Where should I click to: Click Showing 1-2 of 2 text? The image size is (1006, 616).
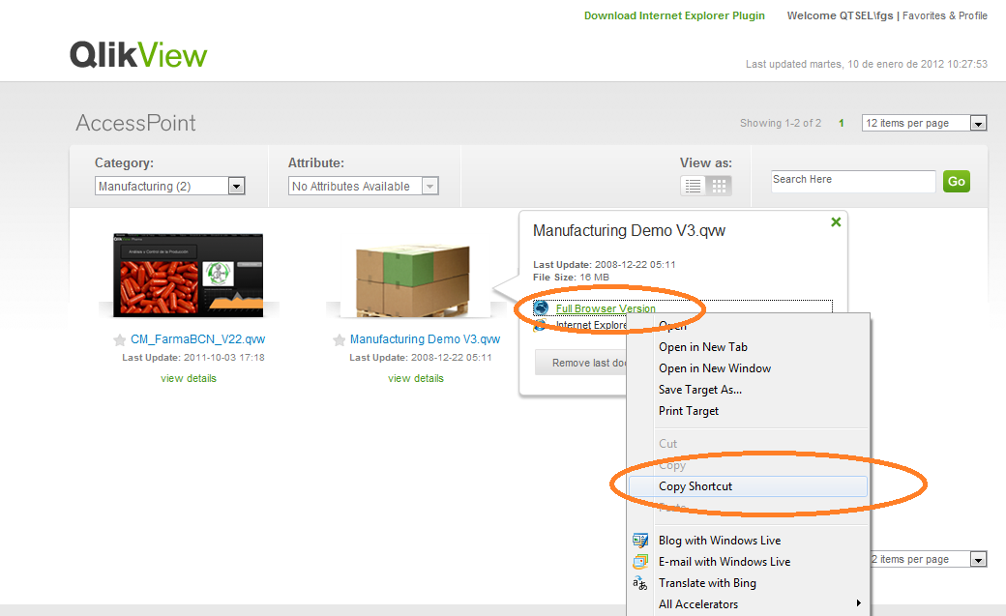click(781, 123)
